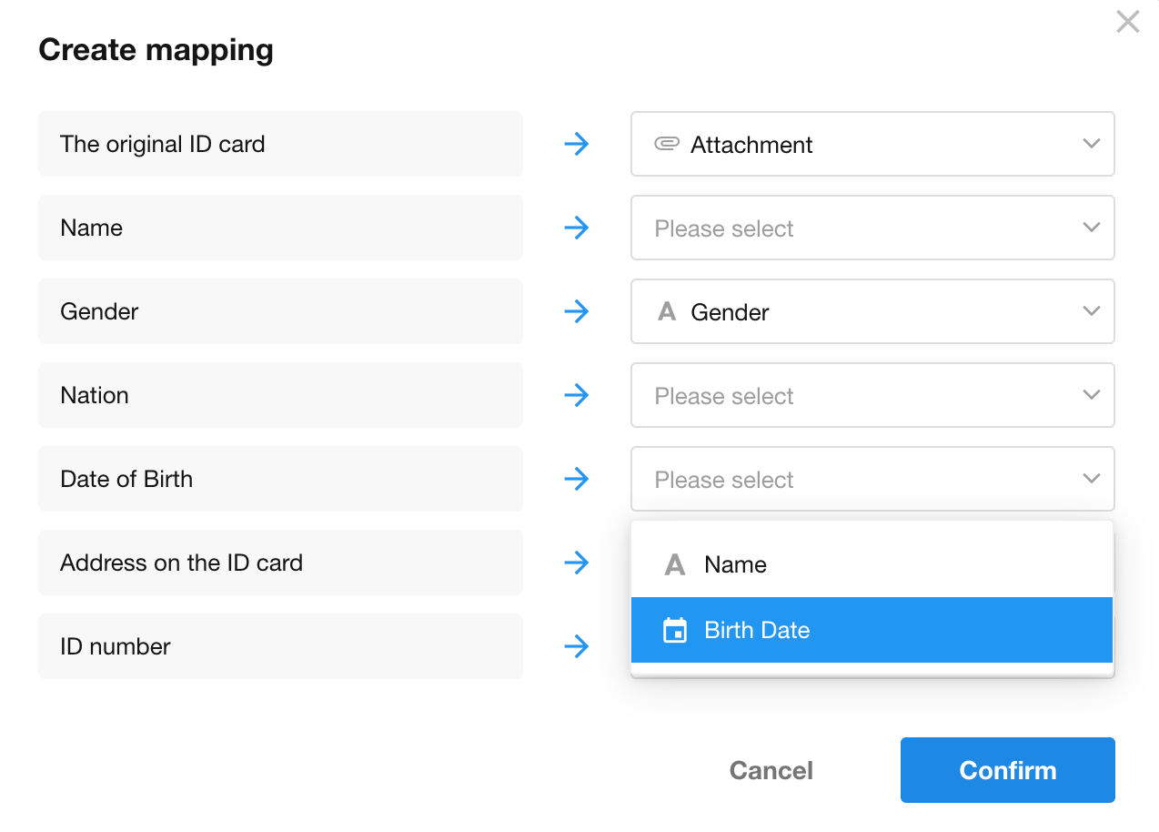The width and height of the screenshot is (1159, 832).
Task: Open the Attachment mapping dropdown
Action: (x=872, y=144)
